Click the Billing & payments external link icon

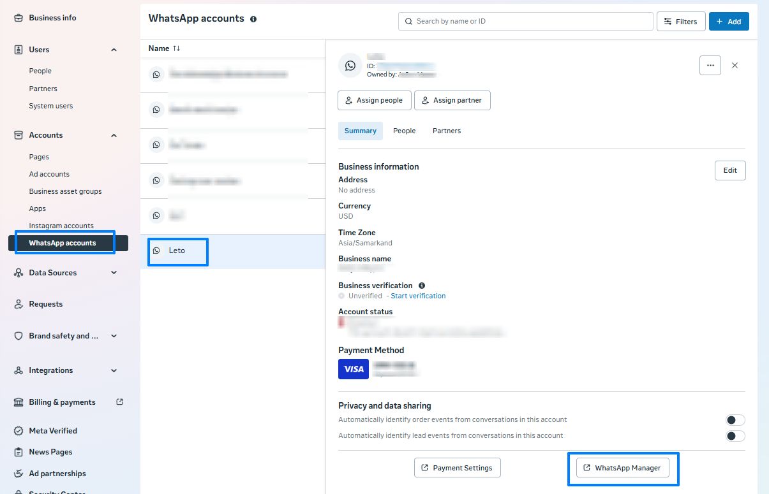[119, 402]
